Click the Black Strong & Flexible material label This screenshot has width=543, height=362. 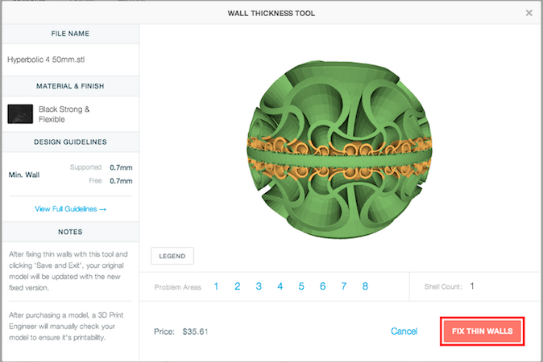pos(64,113)
